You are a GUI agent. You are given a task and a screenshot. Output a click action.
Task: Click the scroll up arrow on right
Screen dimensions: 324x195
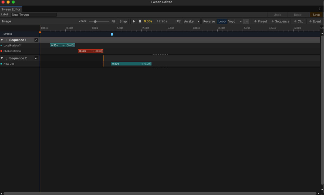point(322,34)
